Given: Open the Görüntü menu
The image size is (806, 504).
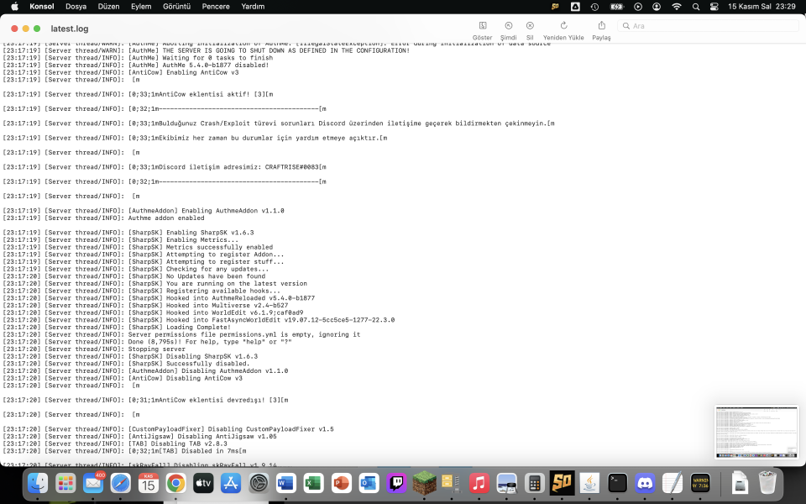Looking at the screenshot, I should 177,7.
